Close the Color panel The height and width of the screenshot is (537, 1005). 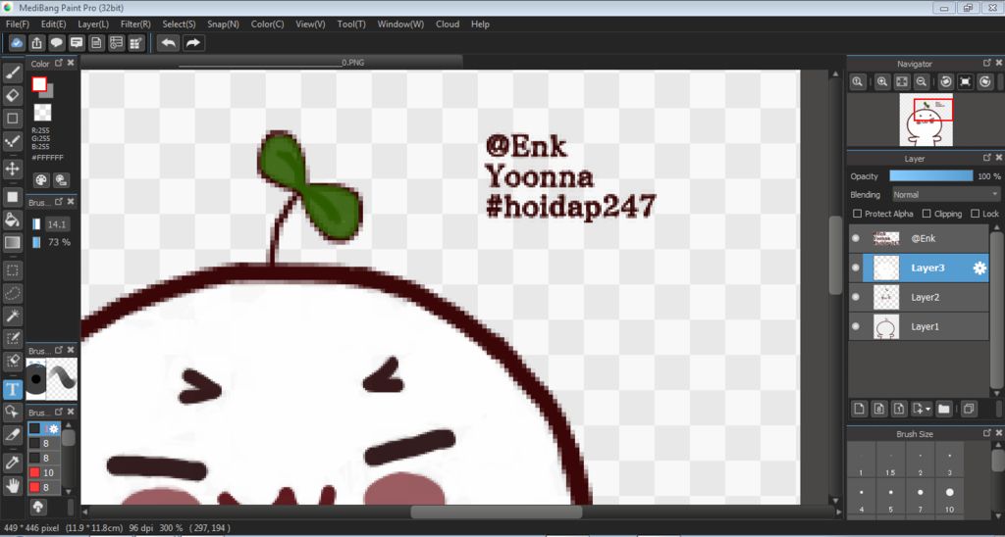click(71, 63)
